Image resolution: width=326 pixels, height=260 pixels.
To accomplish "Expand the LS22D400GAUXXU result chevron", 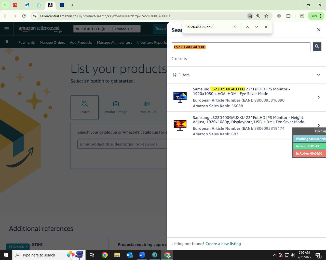I will (x=319, y=125).
